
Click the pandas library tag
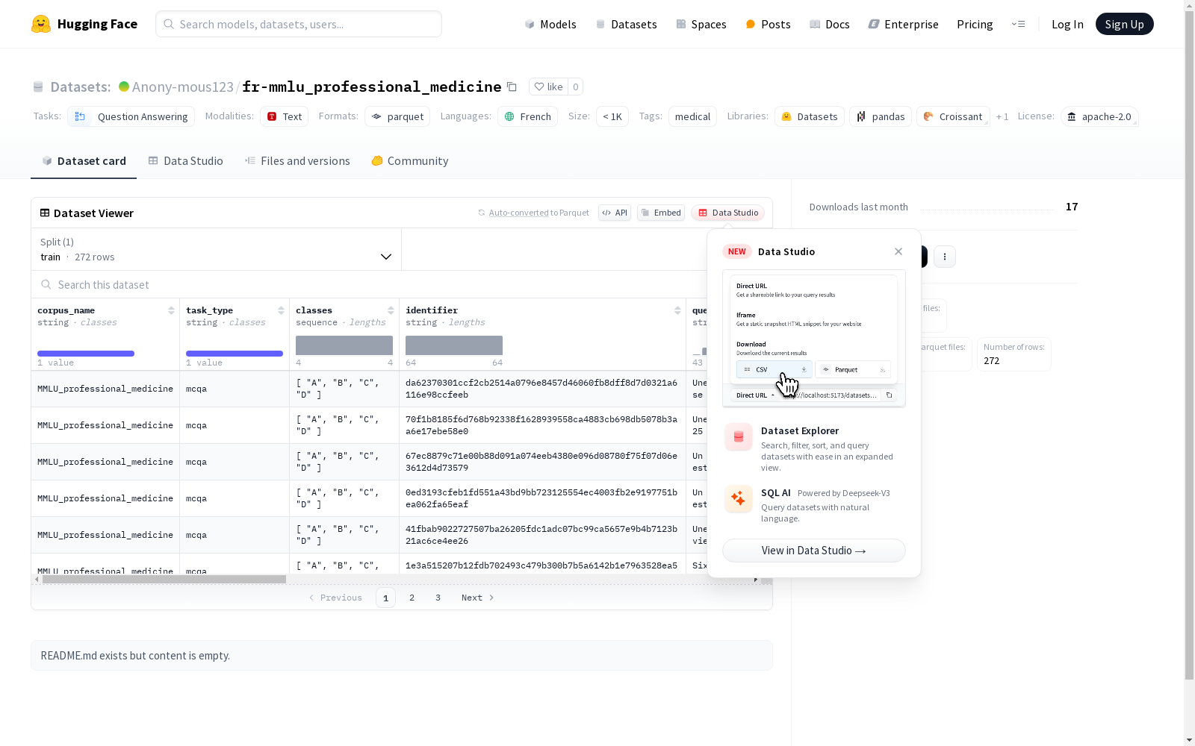[x=881, y=116]
